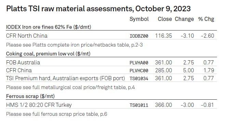Viewport: 233px width, 124px height.
Task: Click symbol code PLVHA00
Action: [139, 63]
